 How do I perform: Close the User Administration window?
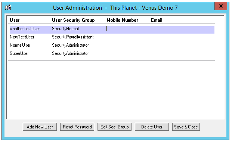[221, 6]
